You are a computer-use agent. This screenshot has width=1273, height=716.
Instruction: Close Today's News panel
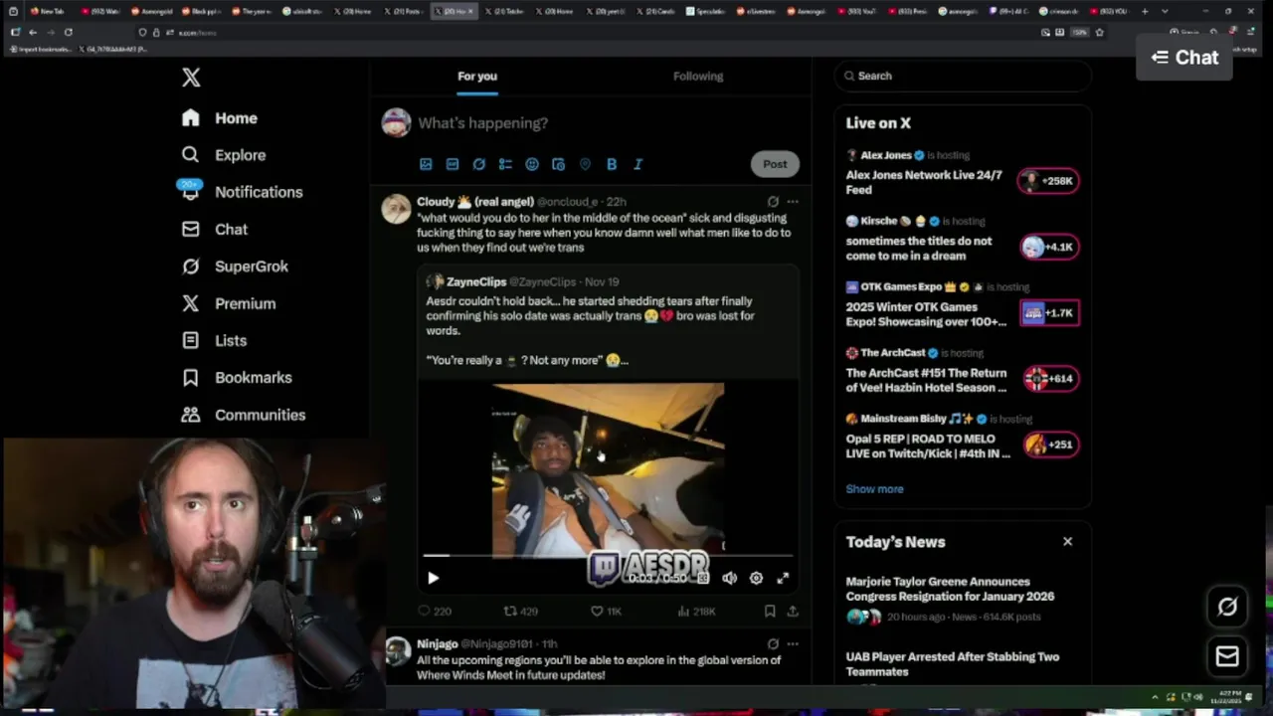click(1068, 542)
